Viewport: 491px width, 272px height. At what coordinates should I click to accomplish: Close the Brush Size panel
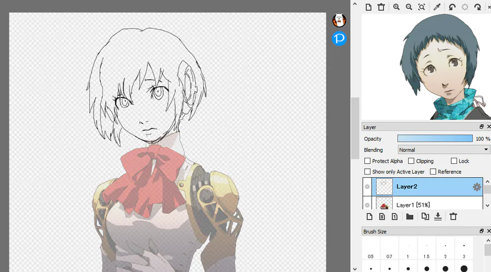[x=489, y=231]
